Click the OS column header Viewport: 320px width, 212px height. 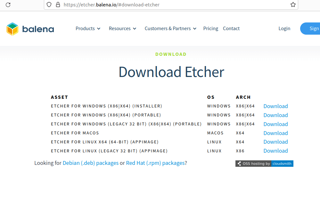[211, 97]
